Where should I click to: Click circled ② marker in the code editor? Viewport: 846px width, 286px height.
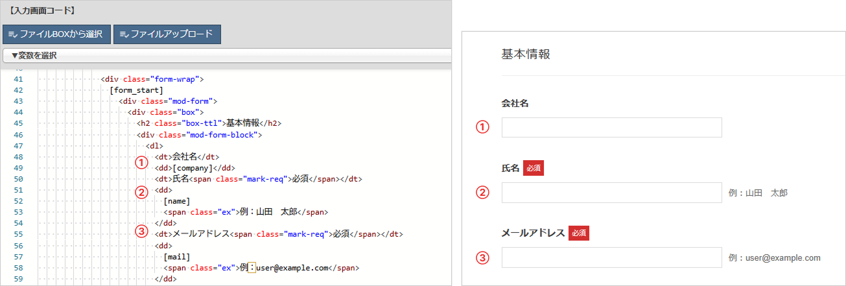click(141, 191)
